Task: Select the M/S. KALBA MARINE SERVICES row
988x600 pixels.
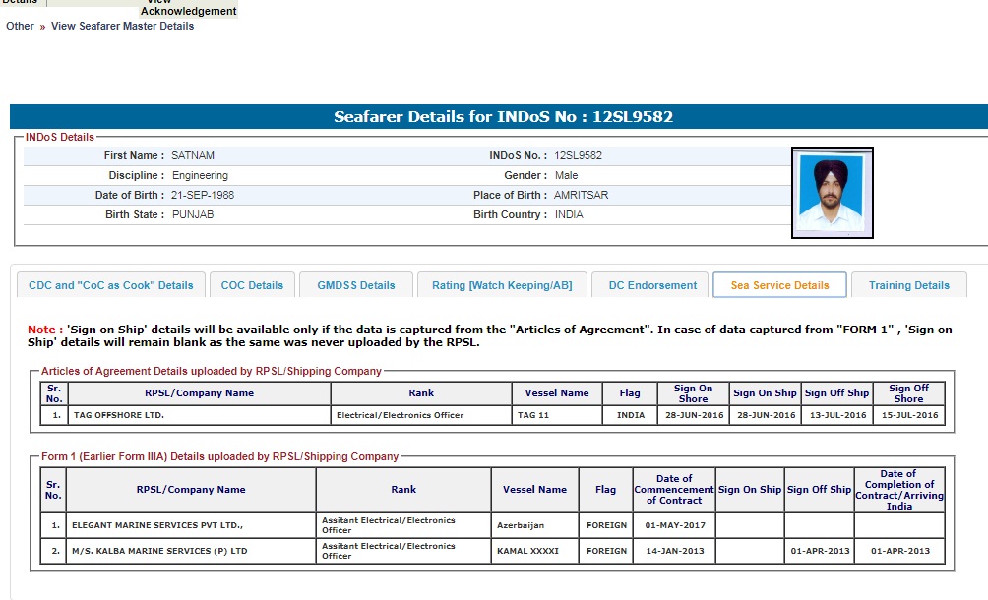Action: pyautogui.click(x=159, y=551)
